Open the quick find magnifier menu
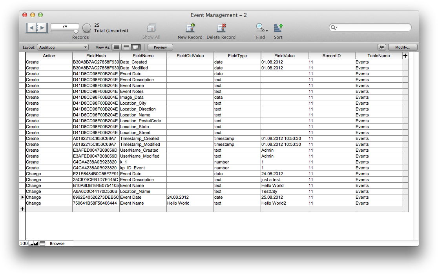The width and height of the screenshot is (438, 274). (x=334, y=27)
